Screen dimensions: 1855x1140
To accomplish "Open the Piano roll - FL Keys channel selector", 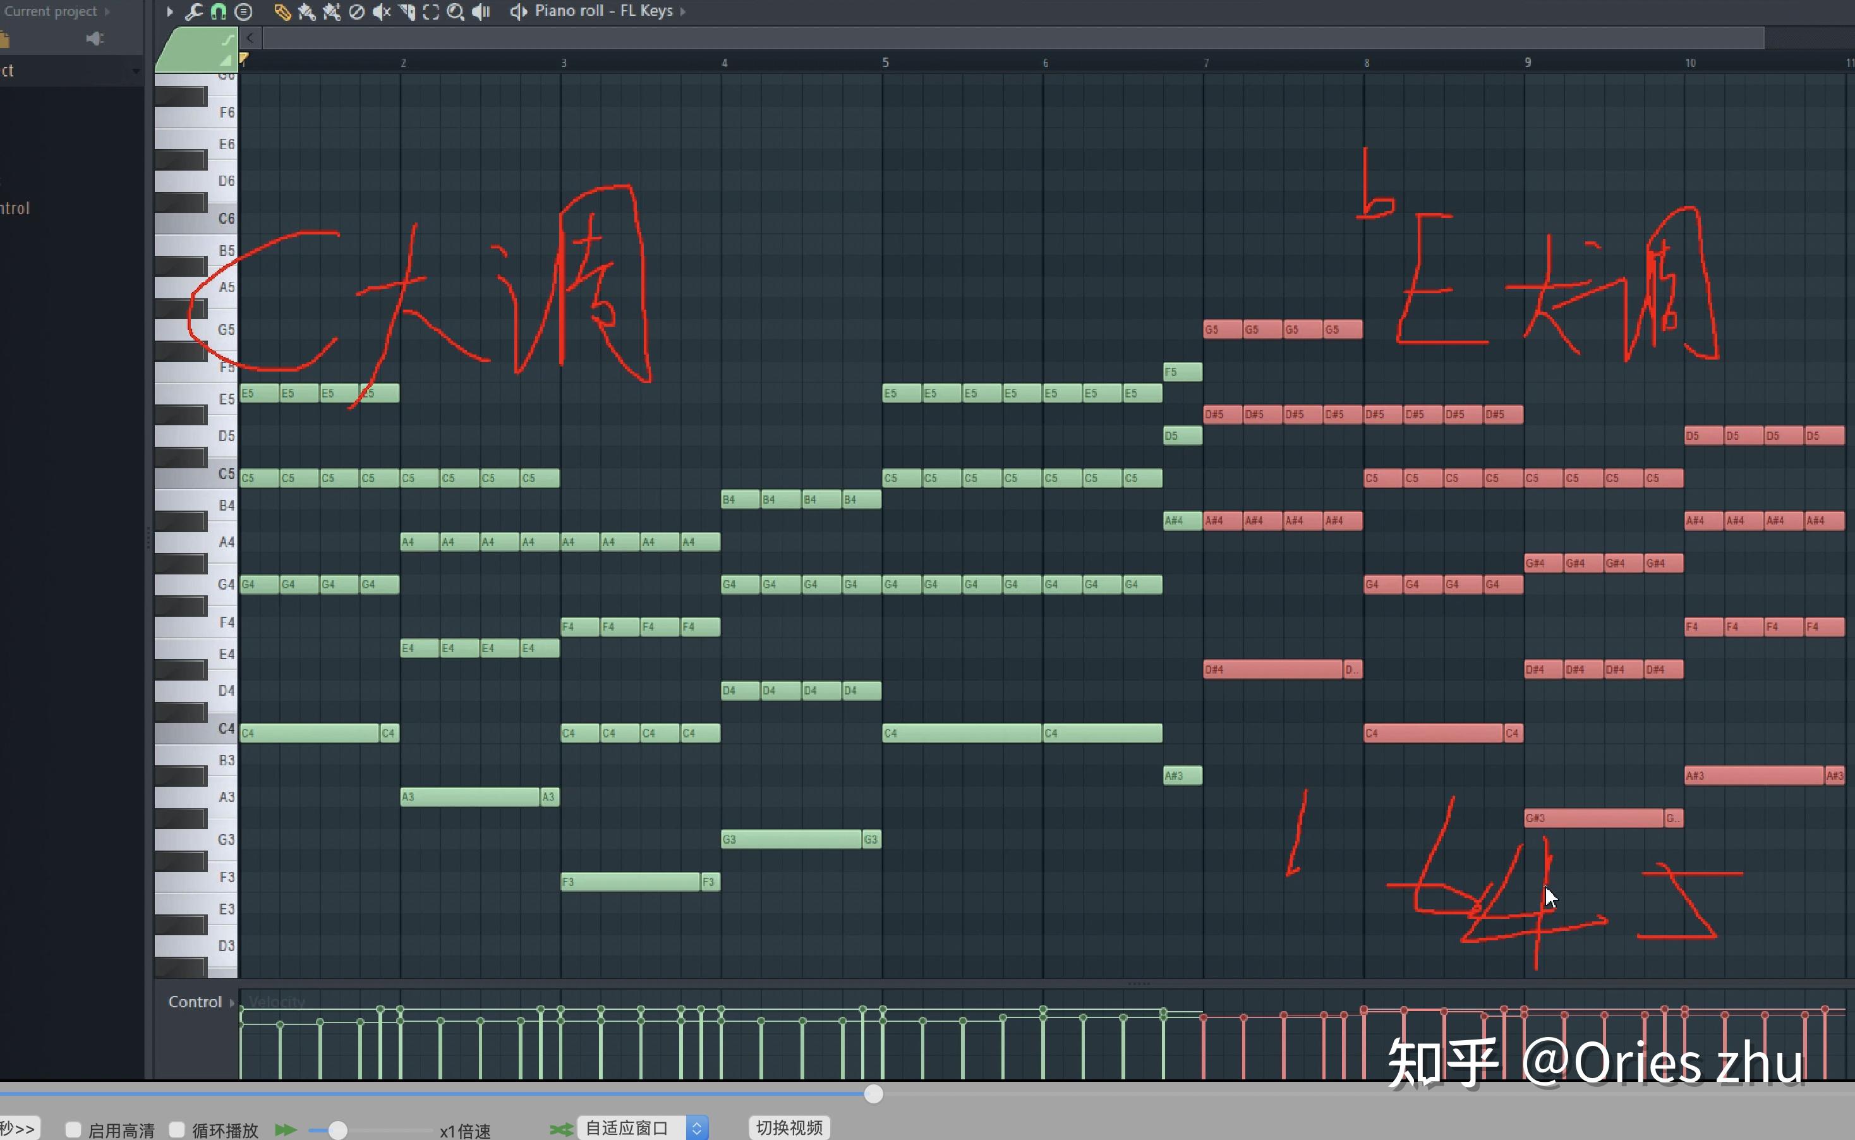I will tap(604, 11).
